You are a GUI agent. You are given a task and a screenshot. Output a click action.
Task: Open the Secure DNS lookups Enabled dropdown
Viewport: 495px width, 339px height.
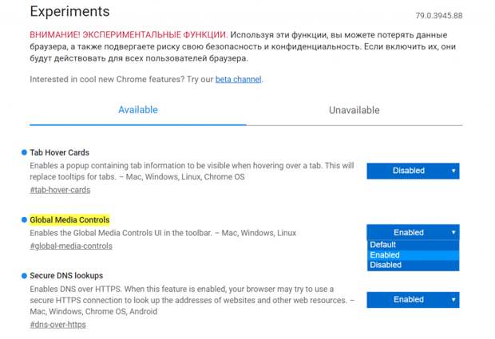coord(413,300)
